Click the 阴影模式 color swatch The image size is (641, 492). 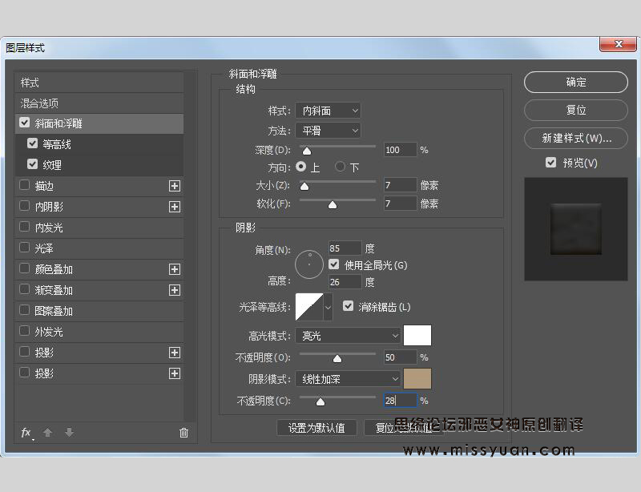pyautogui.click(x=417, y=377)
